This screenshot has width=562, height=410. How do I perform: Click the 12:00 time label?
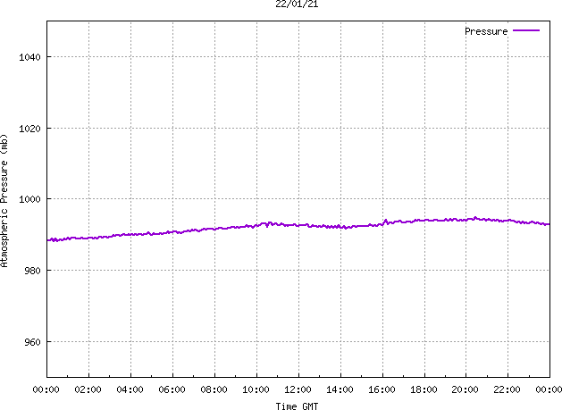point(298,389)
